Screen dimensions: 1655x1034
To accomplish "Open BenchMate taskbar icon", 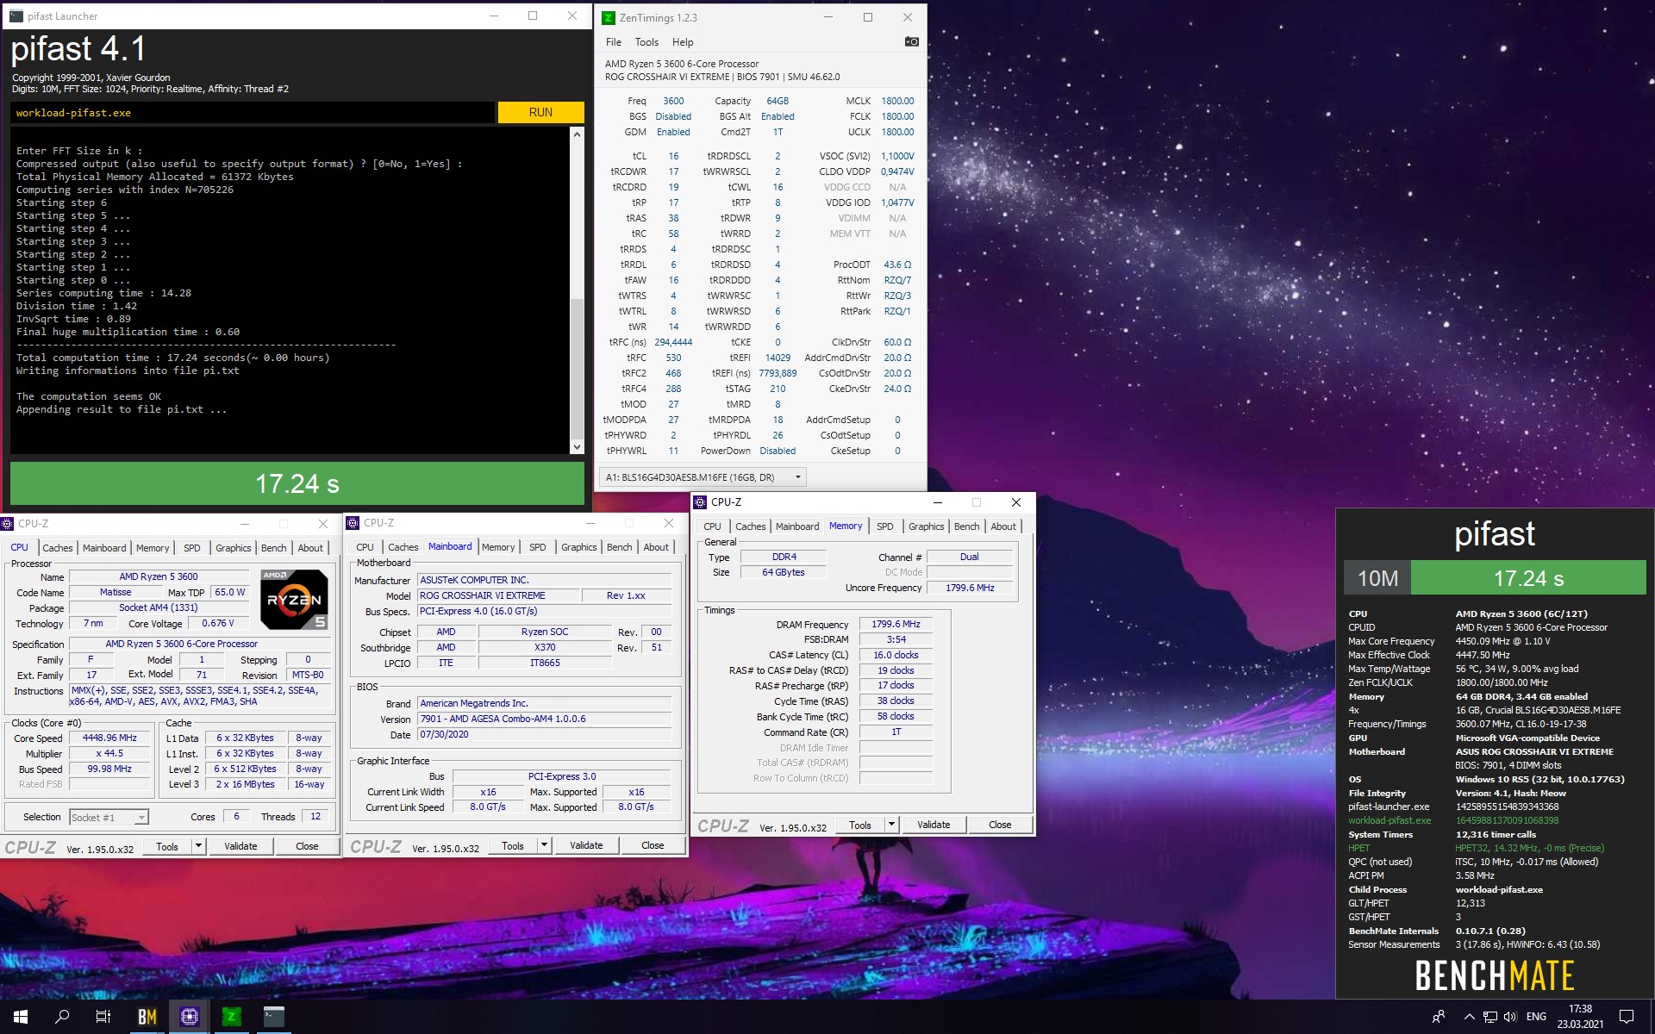I will click(147, 1017).
